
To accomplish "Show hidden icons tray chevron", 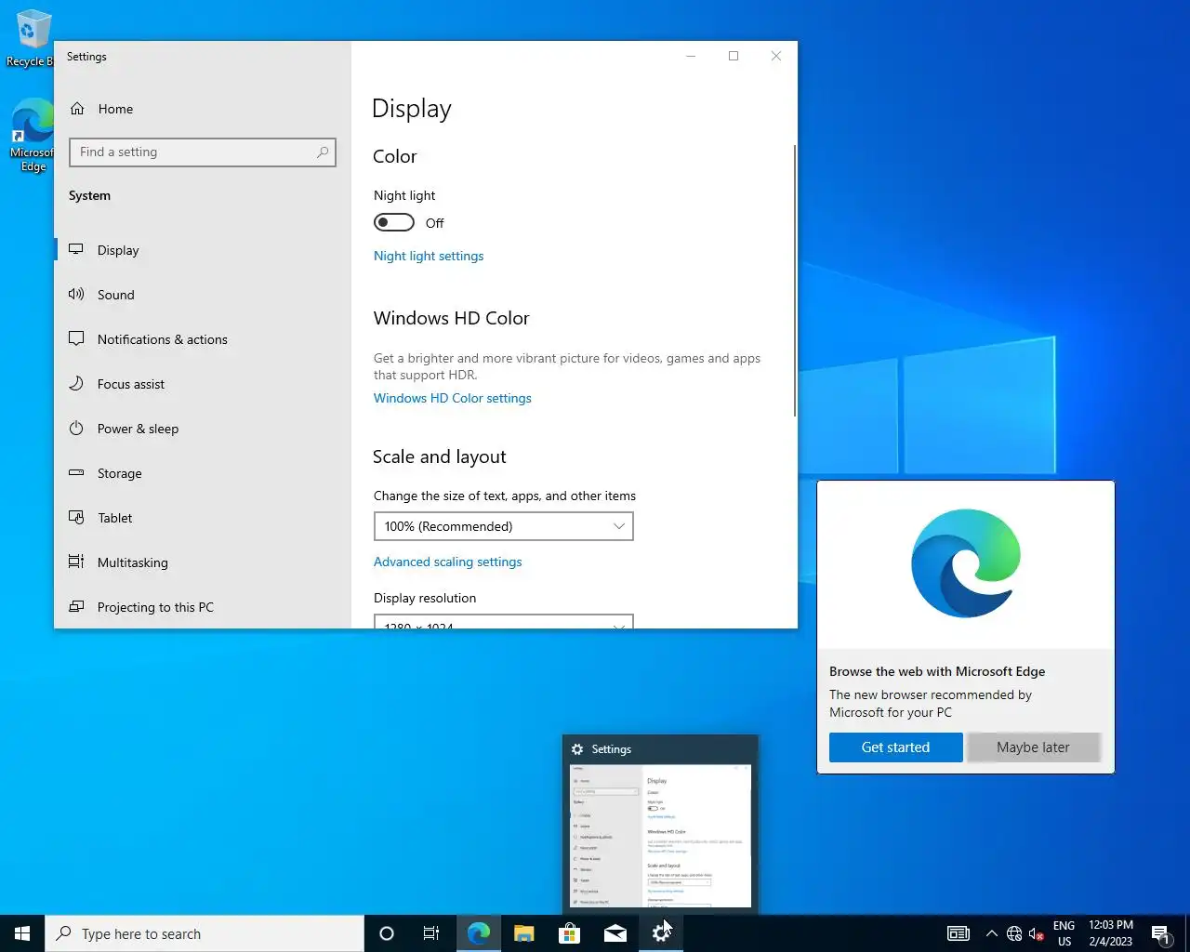I will (x=991, y=933).
